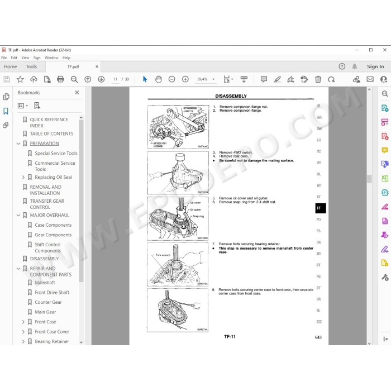
Task: Collapse the MAJOR OVERHAUL bookmark
Action: tap(18, 215)
